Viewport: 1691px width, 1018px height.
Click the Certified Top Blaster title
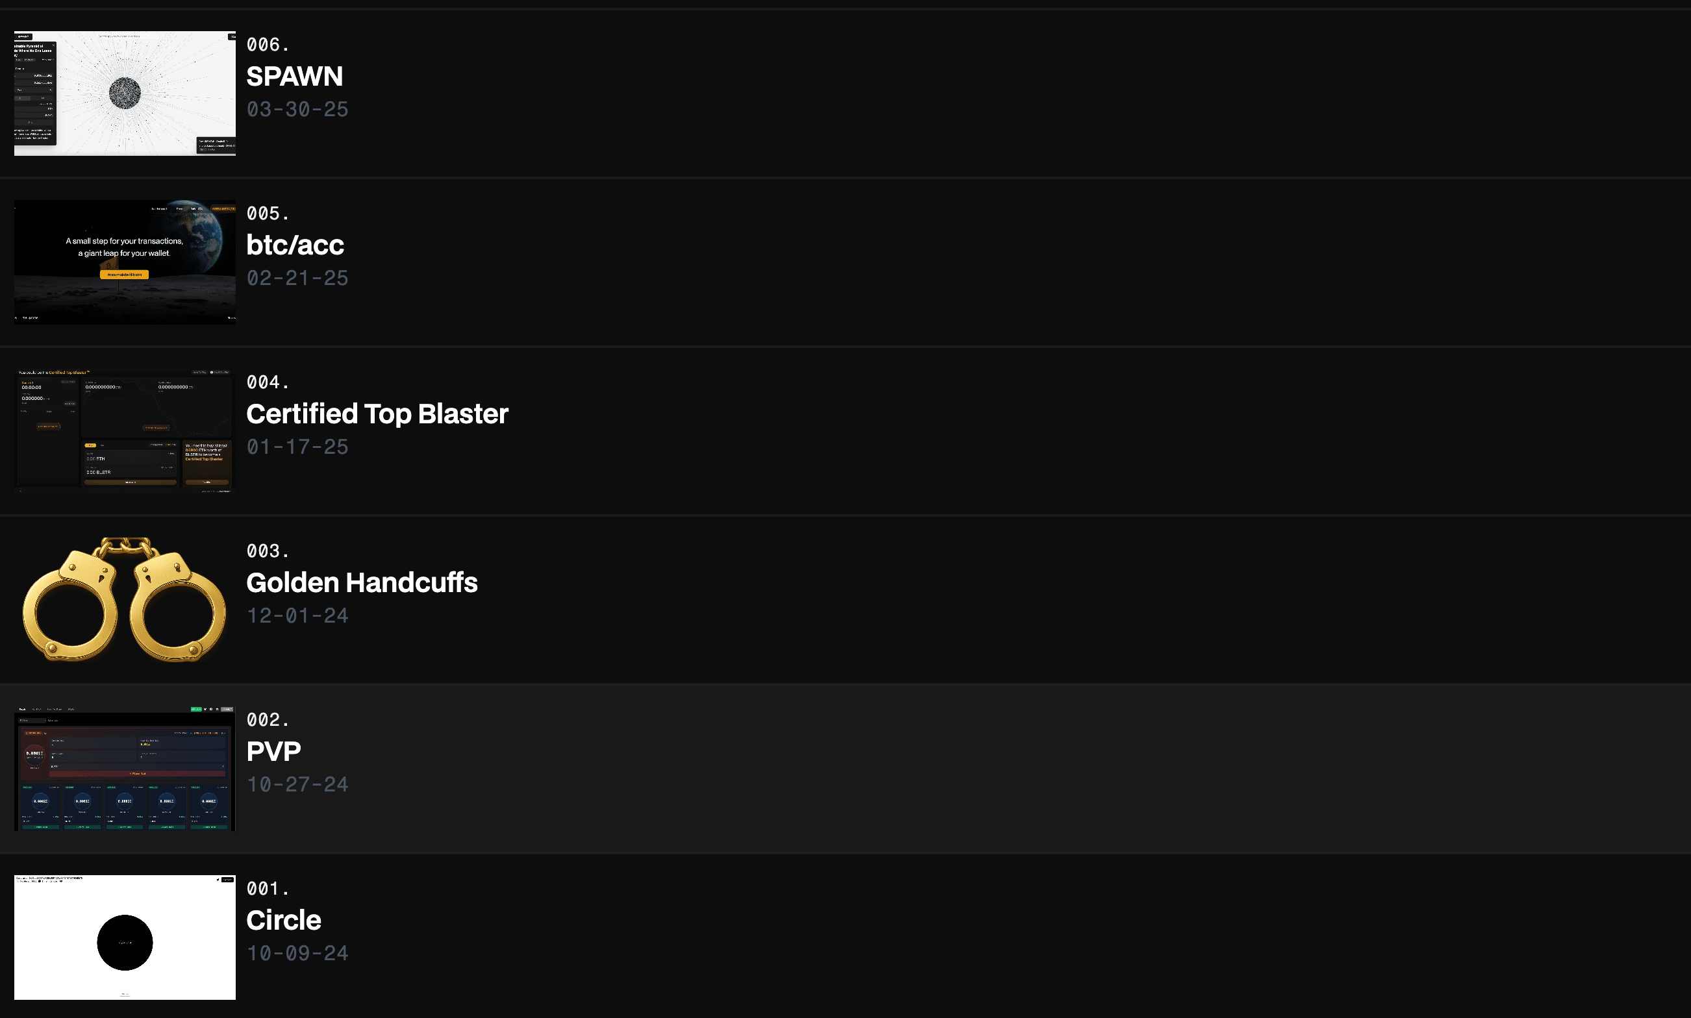coord(377,414)
